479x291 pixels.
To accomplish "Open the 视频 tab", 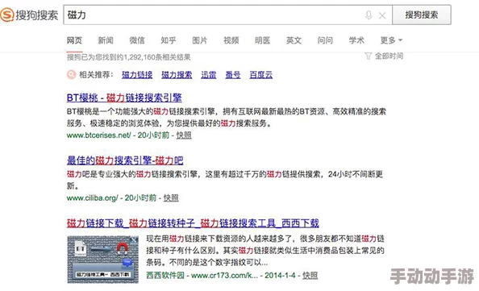I will 231,40.
